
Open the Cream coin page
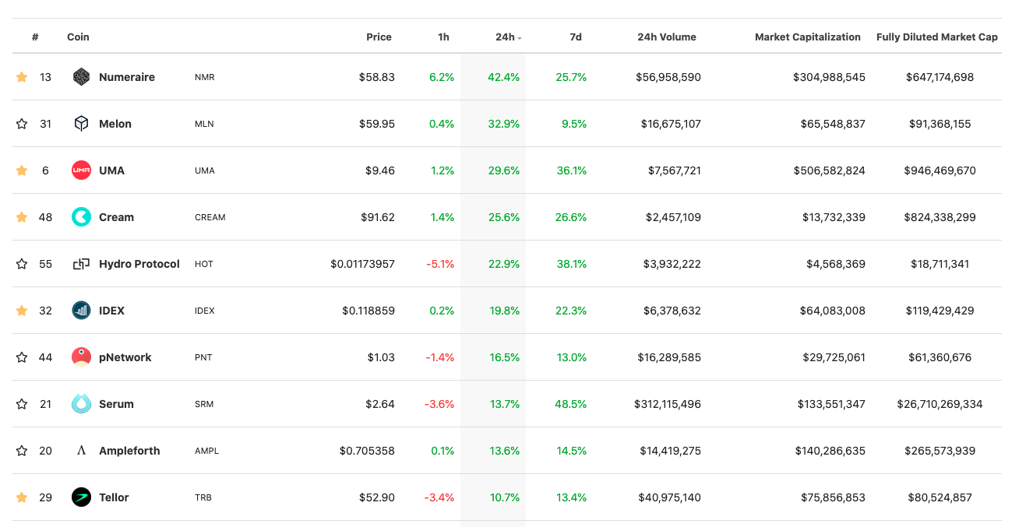click(x=116, y=217)
